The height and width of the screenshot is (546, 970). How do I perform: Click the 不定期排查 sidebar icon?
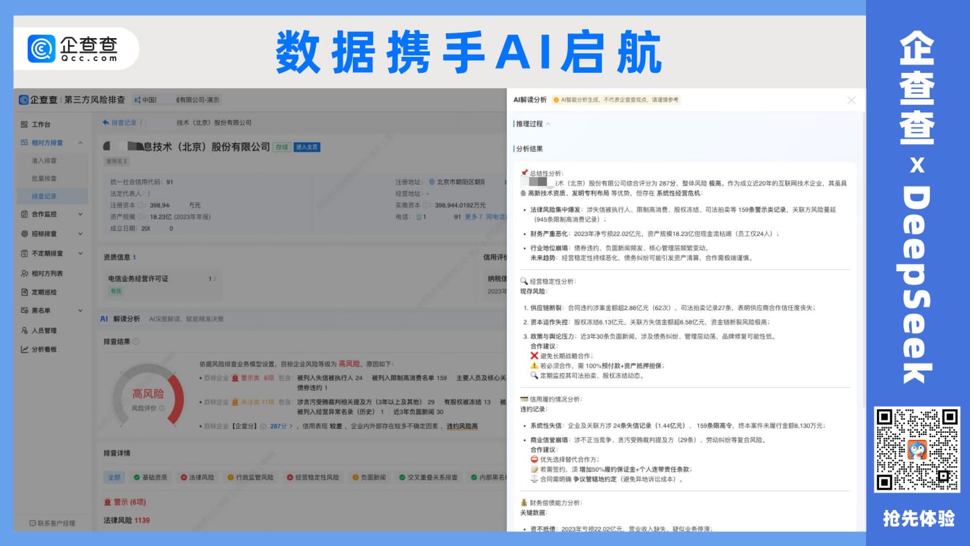click(24, 253)
